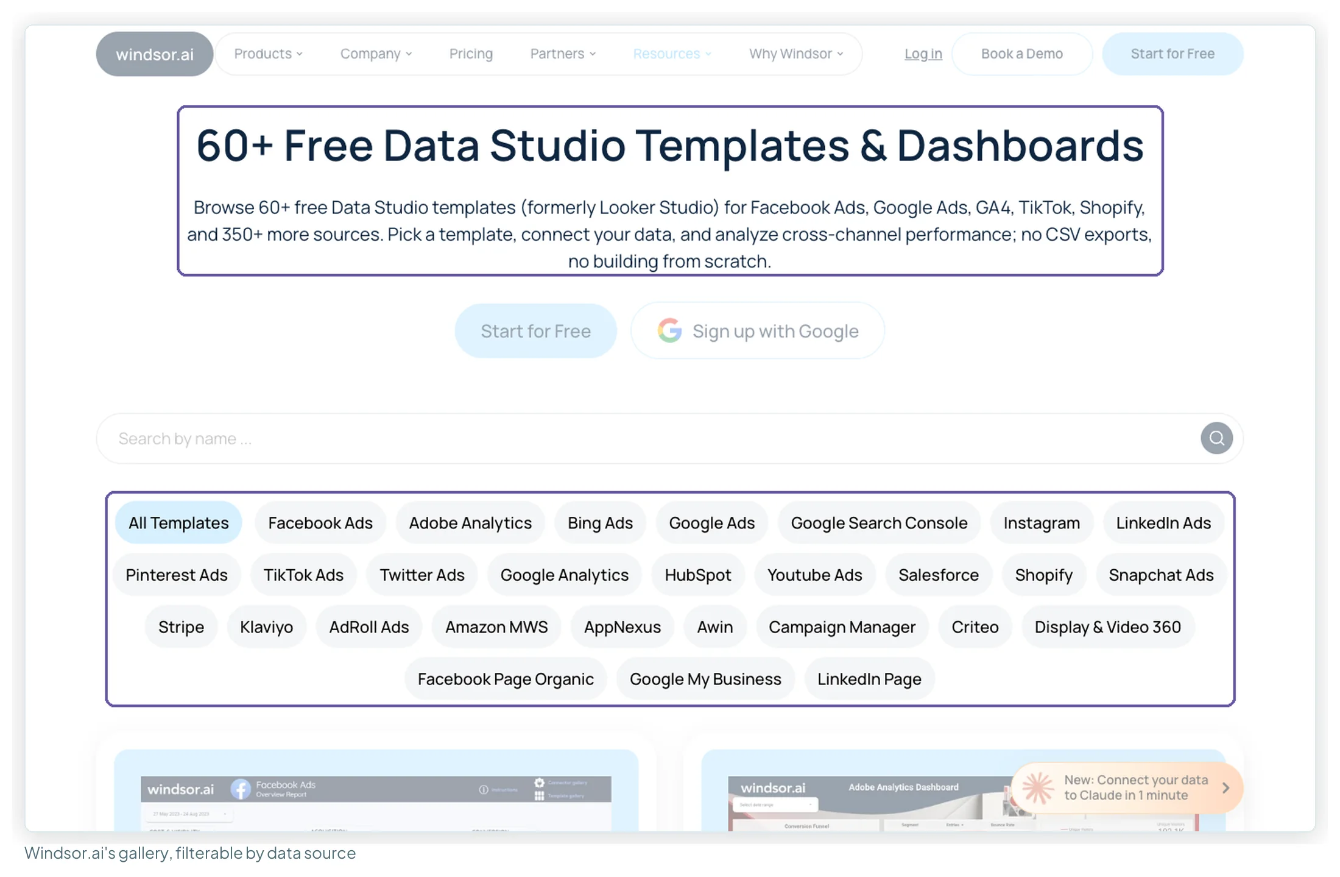1340x877 pixels.
Task: Select the Instagram filter
Action: tap(1042, 523)
